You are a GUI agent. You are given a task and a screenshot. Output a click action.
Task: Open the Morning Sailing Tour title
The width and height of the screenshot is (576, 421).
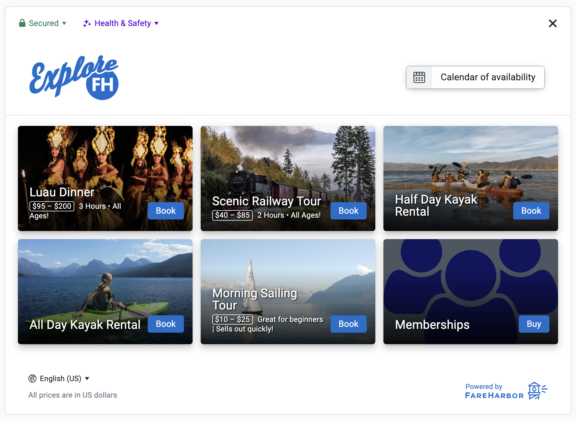point(255,299)
